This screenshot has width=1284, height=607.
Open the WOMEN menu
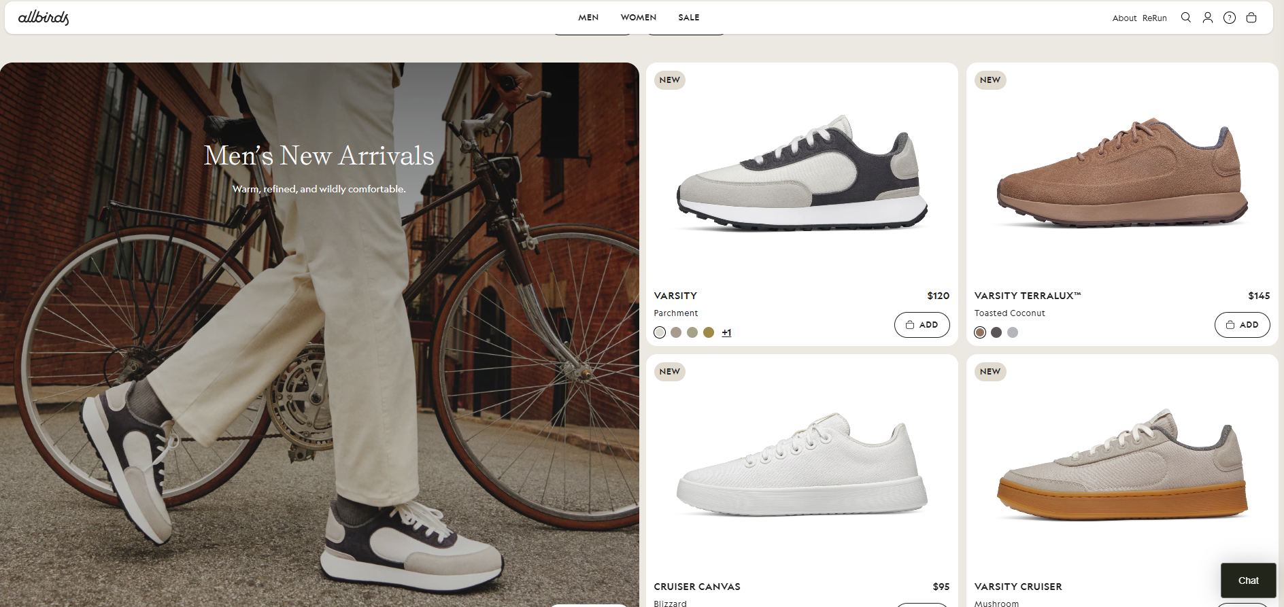(638, 18)
